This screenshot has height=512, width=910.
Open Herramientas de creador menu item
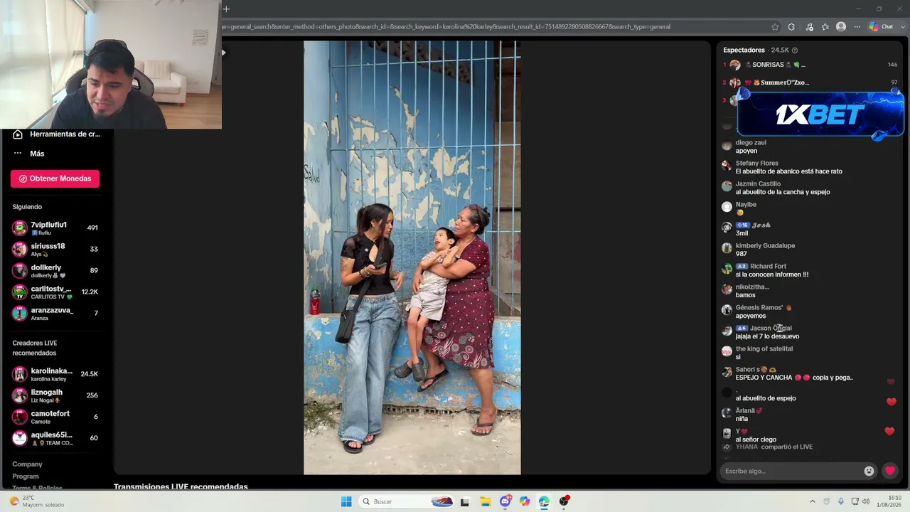pyautogui.click(x=57, y=134)
